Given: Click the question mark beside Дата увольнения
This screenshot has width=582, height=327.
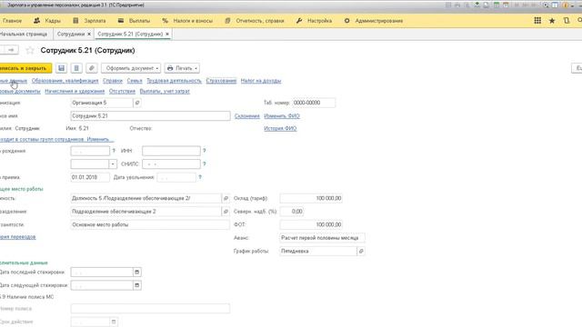Looking at the screenshot, I should coord(200,177).
